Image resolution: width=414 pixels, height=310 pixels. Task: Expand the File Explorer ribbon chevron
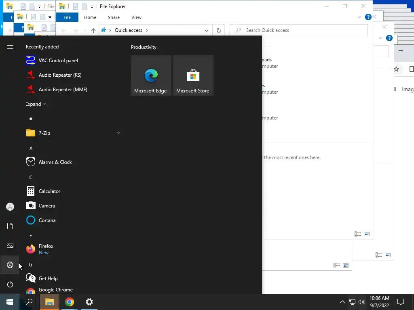pyautogui.click(x=359, y=17)
